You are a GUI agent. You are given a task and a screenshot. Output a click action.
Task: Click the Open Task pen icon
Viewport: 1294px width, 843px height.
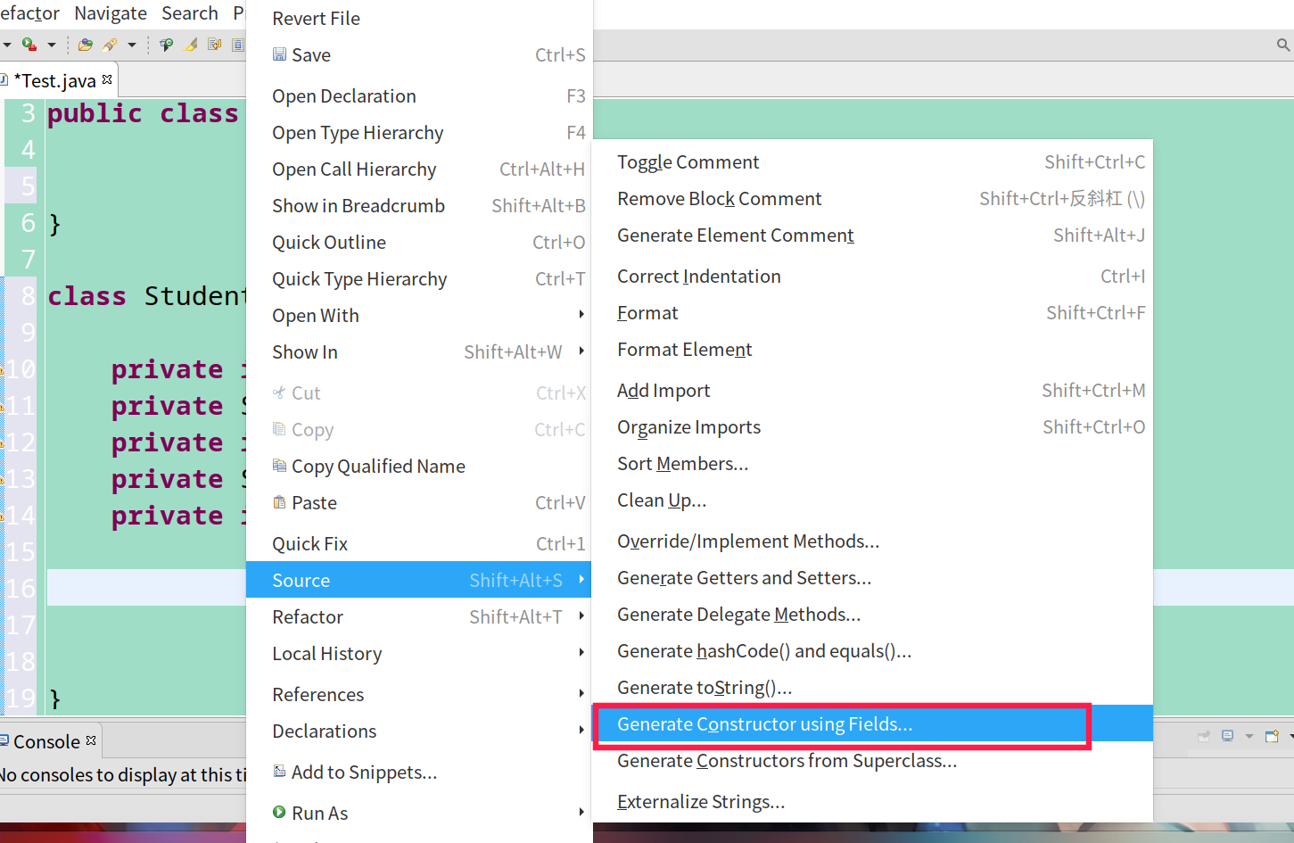(x=110, y=45)
